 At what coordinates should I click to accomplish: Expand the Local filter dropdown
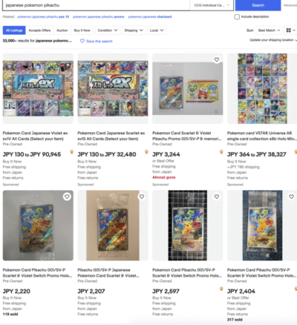pyautogui.click(x=157, y=30)
